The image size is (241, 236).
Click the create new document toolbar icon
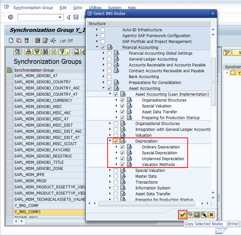point(11,41)
